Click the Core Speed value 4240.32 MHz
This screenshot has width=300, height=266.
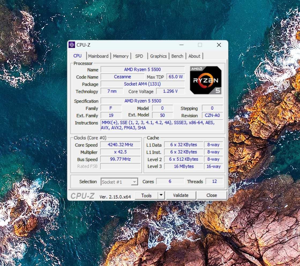click(120, 145)
